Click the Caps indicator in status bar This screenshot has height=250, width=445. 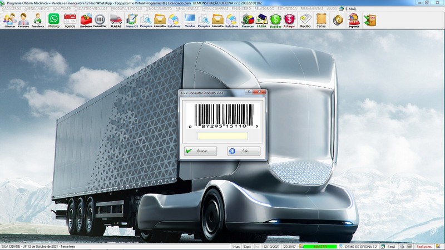pos(247,247)
